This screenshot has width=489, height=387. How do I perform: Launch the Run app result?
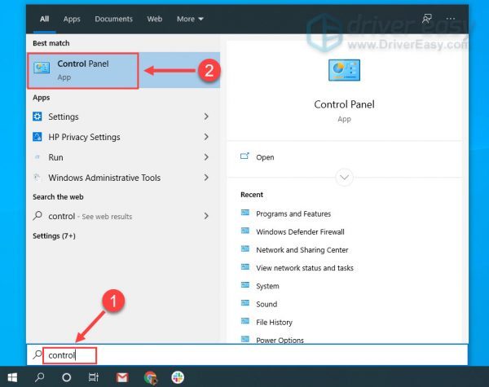click(55, 157)
